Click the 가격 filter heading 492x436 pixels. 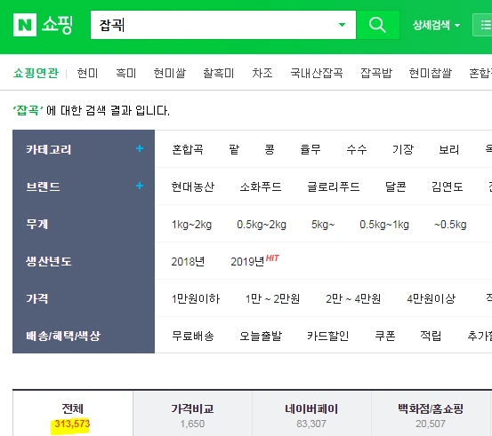pos(37,298)
